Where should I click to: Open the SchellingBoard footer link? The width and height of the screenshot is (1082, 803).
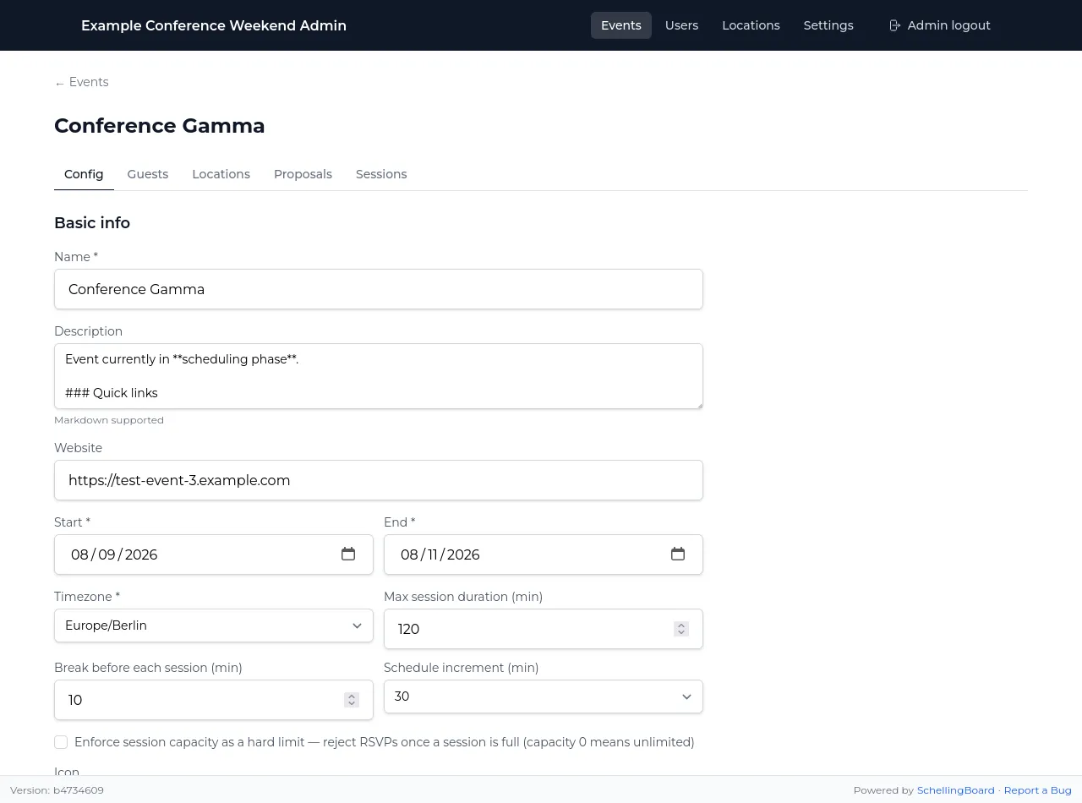point(955,790)
